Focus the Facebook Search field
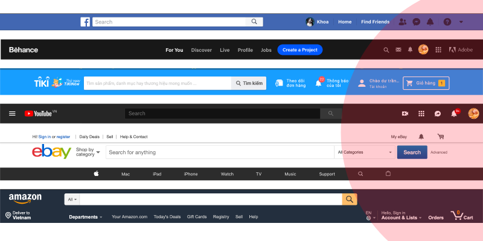The height and width of the screenshot is (241, 483). coord(169,22)
